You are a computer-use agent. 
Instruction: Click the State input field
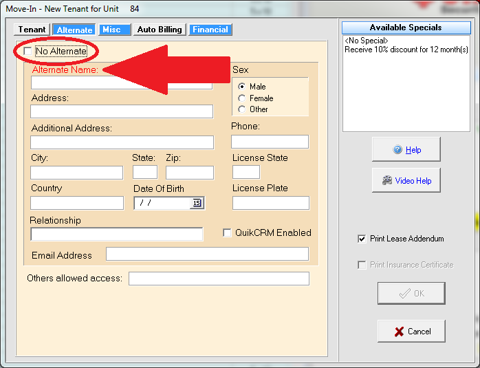point(145,172)
